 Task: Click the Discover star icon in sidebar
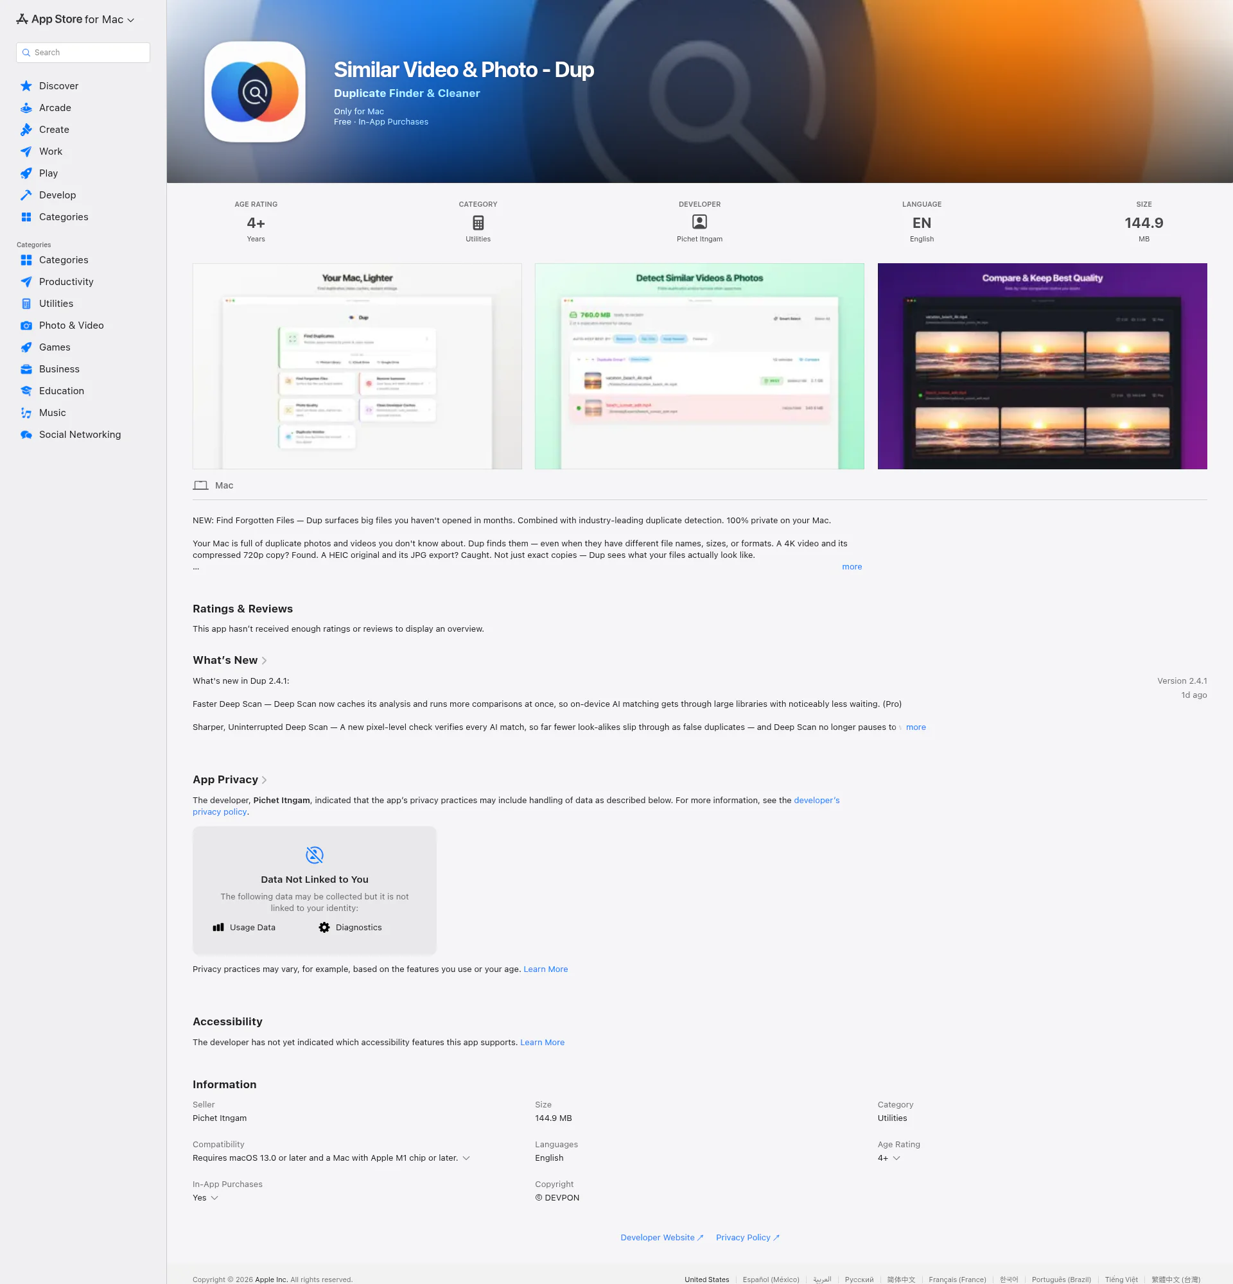coord(26,86)
